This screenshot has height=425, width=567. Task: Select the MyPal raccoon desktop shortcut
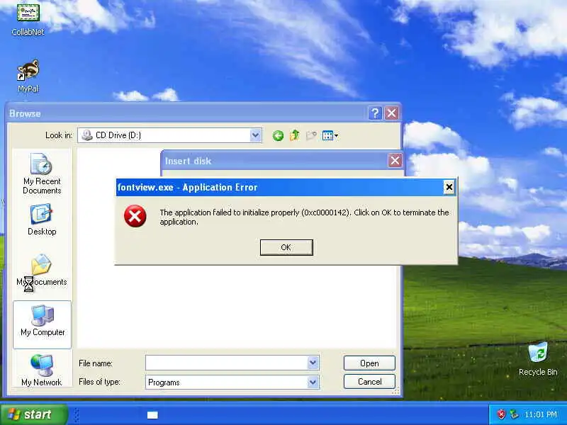(28, 76)
